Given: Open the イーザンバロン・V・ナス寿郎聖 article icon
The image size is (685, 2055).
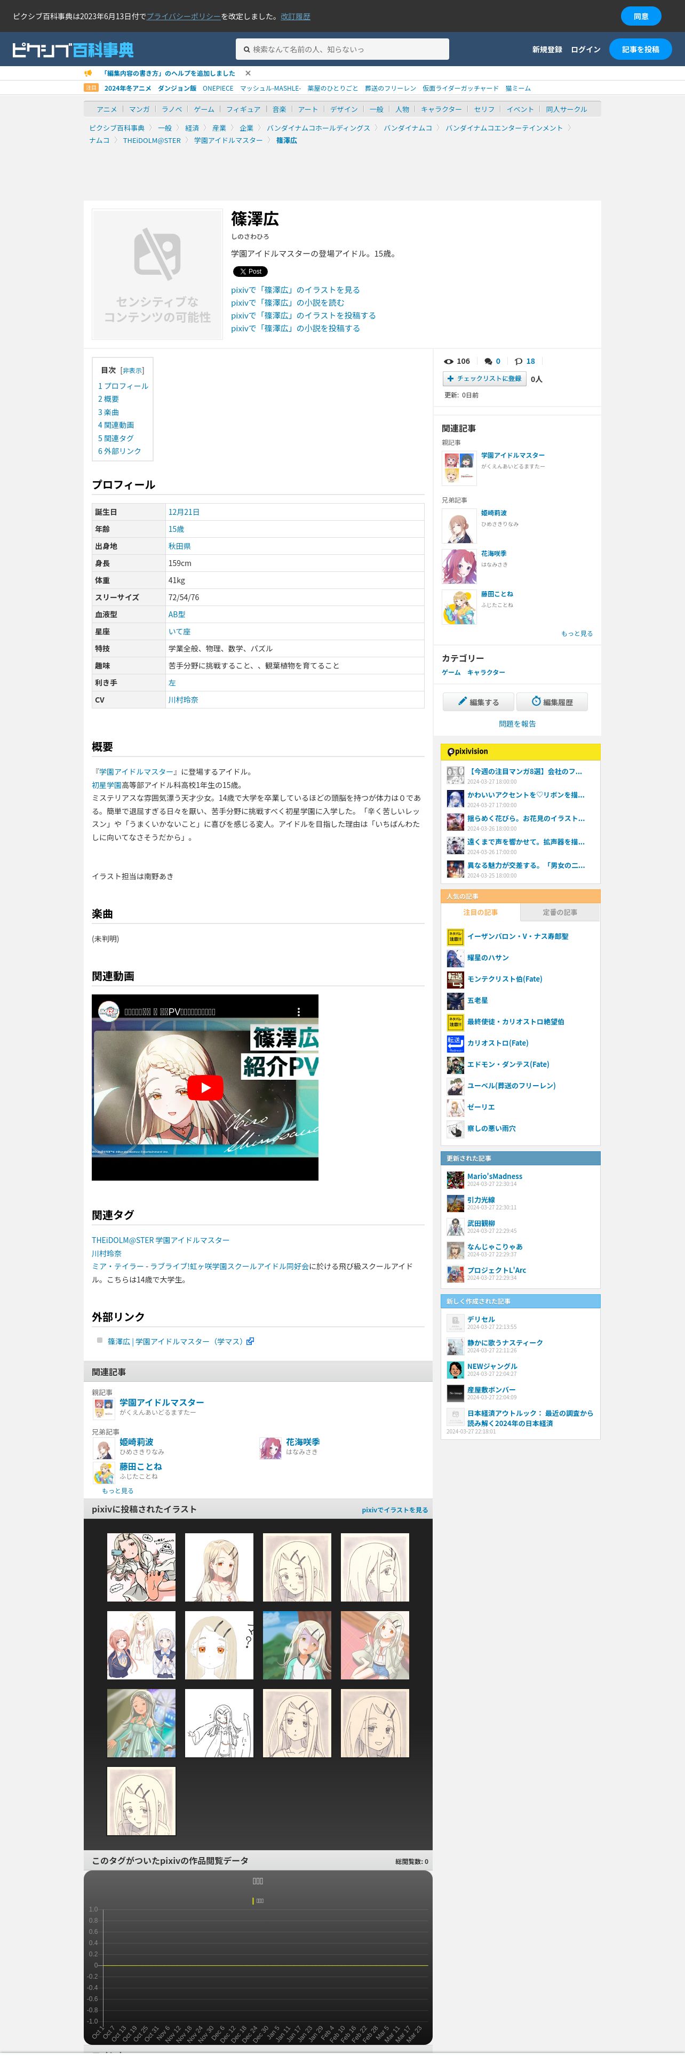Looking at the screenshot, I should [456, 937].
